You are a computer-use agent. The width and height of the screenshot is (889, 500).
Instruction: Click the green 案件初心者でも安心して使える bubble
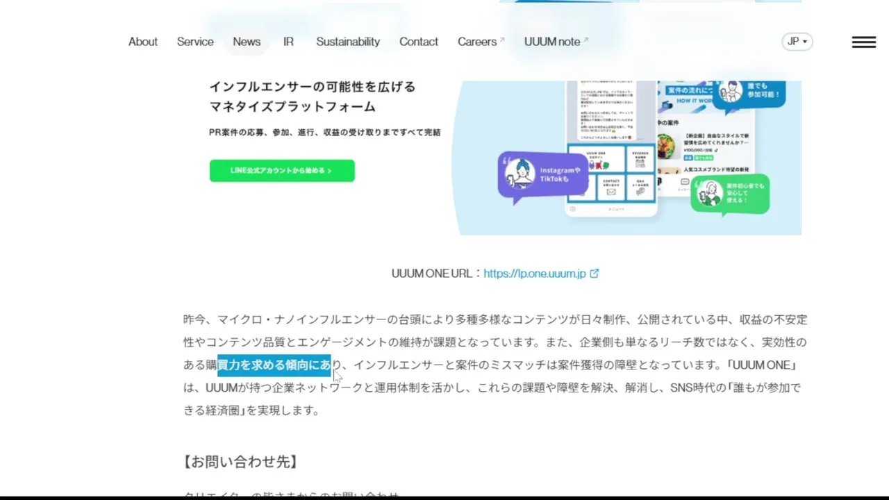[x=730, y=194]
